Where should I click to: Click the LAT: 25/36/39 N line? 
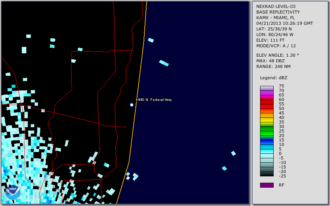pos(274,29)
